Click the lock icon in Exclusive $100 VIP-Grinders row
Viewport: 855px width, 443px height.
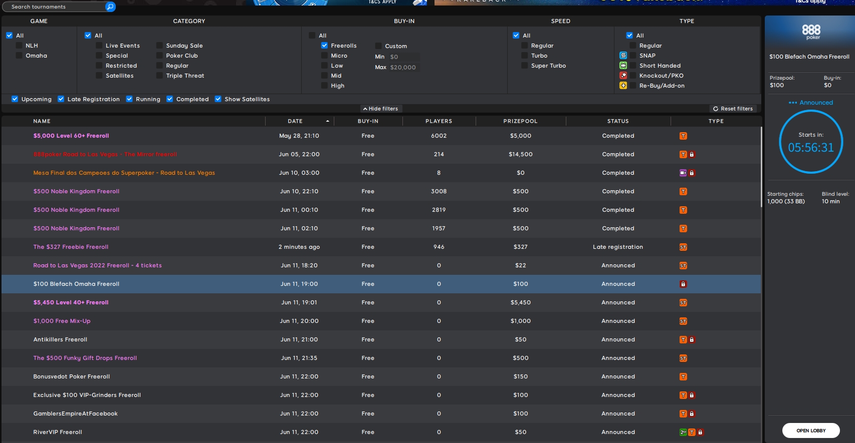[x=692, y=395]
